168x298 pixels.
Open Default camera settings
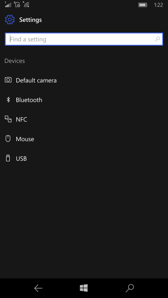click(x=84, y=80)
